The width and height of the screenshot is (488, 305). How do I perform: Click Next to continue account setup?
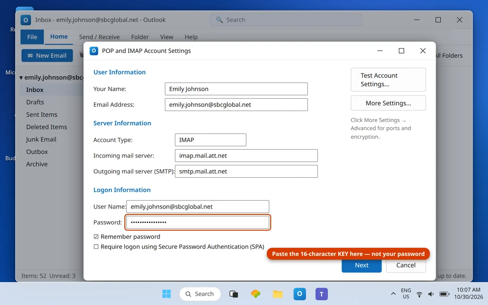(x=361, y=265)
